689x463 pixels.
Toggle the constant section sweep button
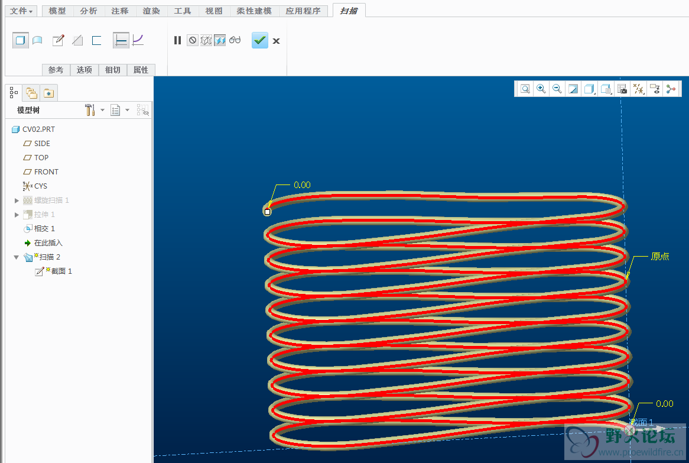121,40
